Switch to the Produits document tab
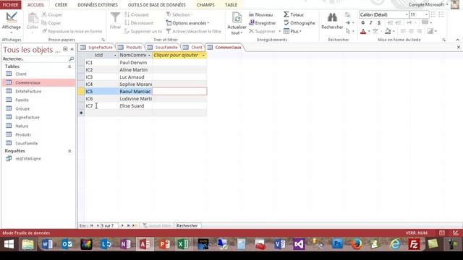The width and height of the screenshot is (463, 260). point(130,47)
